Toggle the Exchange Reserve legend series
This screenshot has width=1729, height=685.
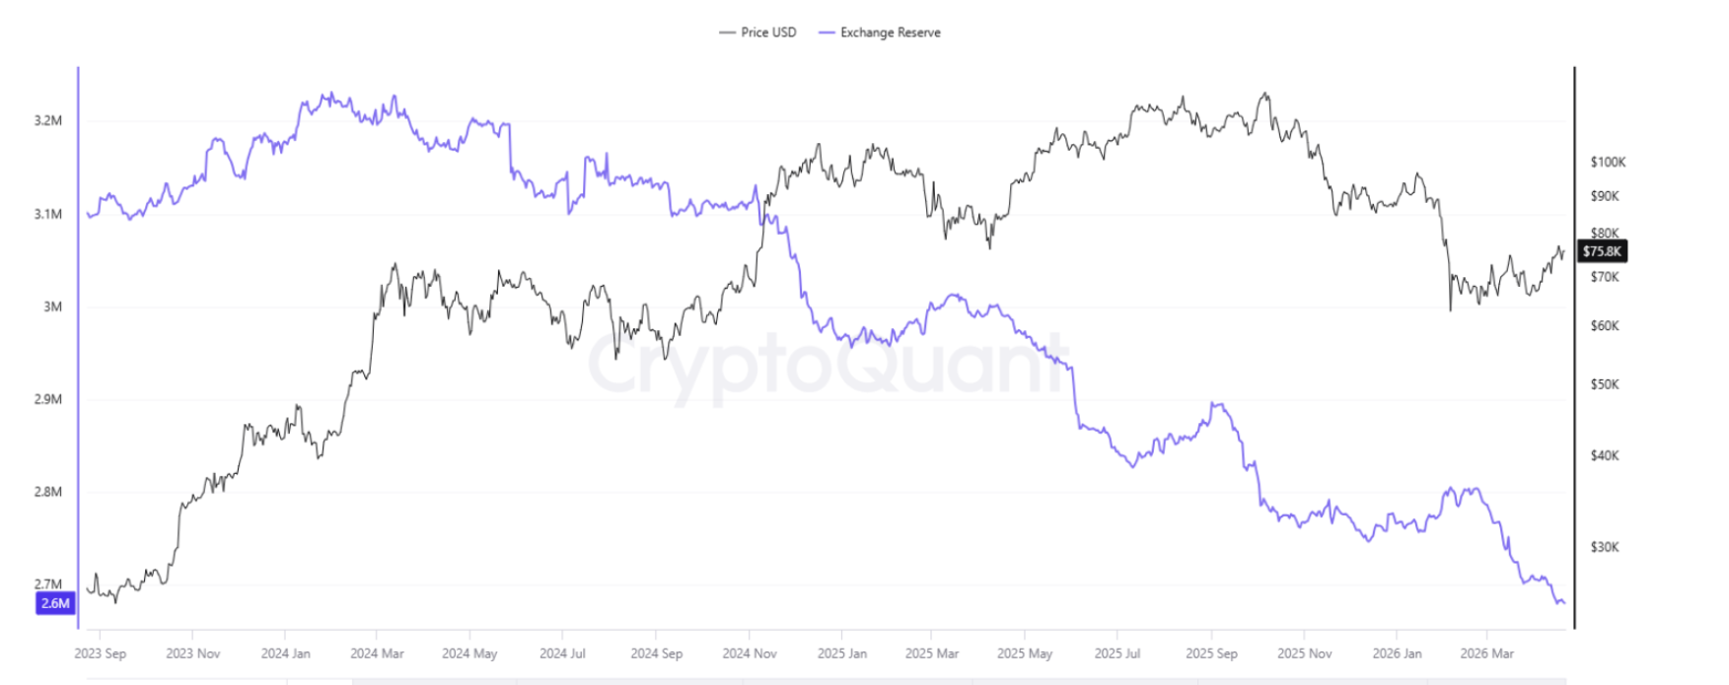click(890, 33)
